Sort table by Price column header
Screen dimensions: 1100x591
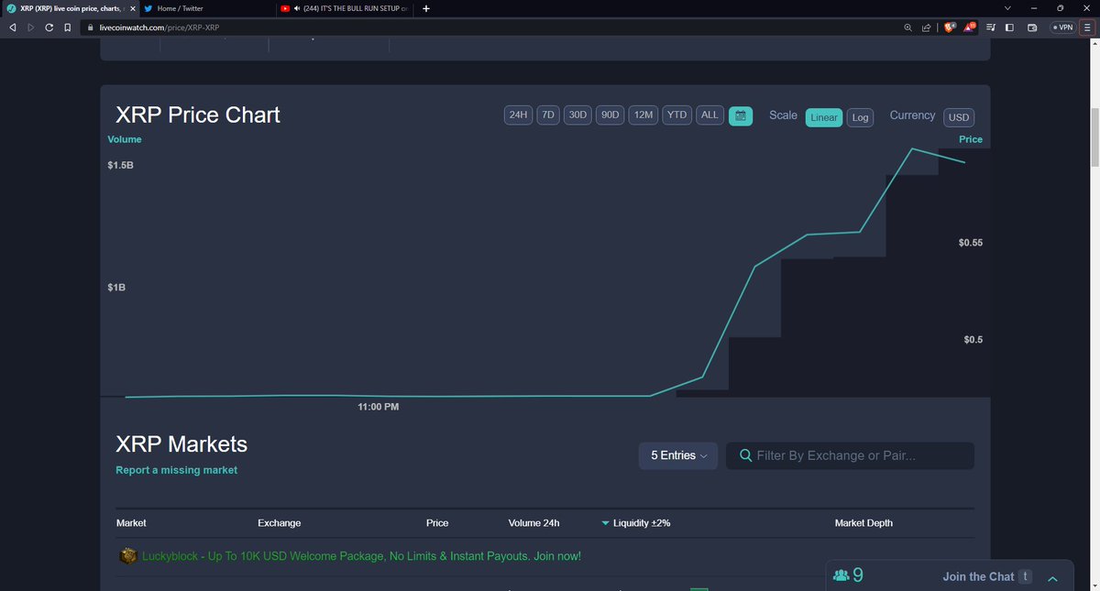pyautogui.click(x=437, y=523)
